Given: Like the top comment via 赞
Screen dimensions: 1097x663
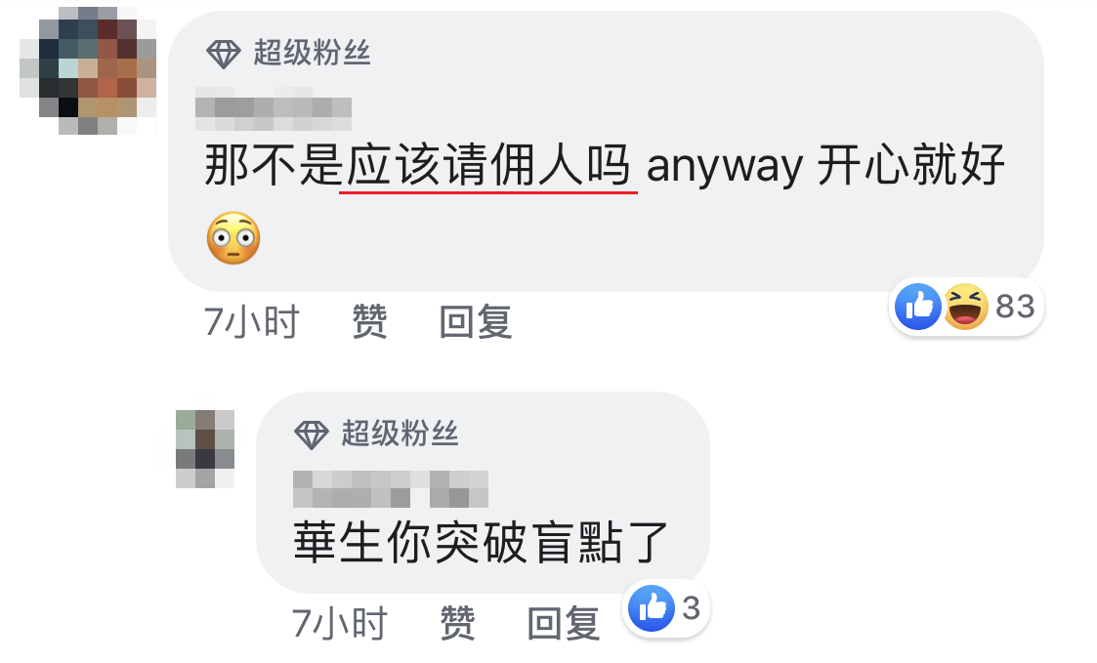Looking at the screenshot, I should (x=369, y=321).
